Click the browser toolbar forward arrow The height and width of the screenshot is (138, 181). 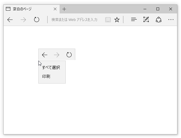click(x=23, y=20)
